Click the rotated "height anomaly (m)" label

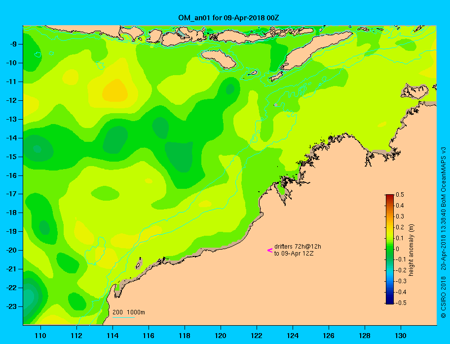click(411, 250)
